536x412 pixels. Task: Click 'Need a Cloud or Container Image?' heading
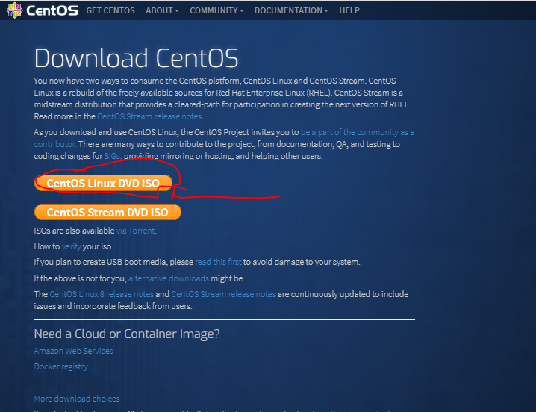pos(127,334)
